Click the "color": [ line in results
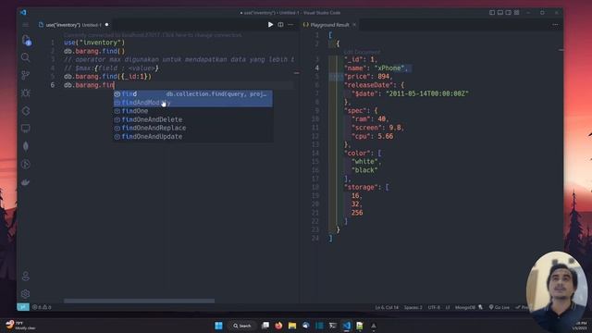 (x=363, y=154)
